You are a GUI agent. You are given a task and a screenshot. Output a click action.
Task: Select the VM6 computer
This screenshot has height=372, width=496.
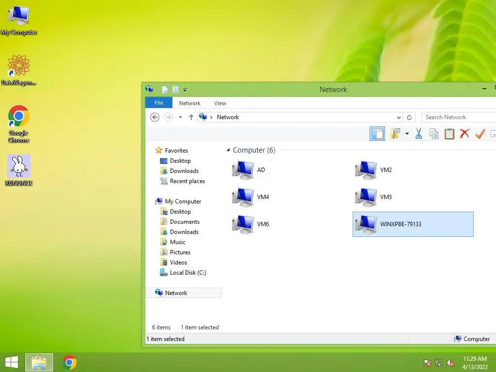[251, 224]
